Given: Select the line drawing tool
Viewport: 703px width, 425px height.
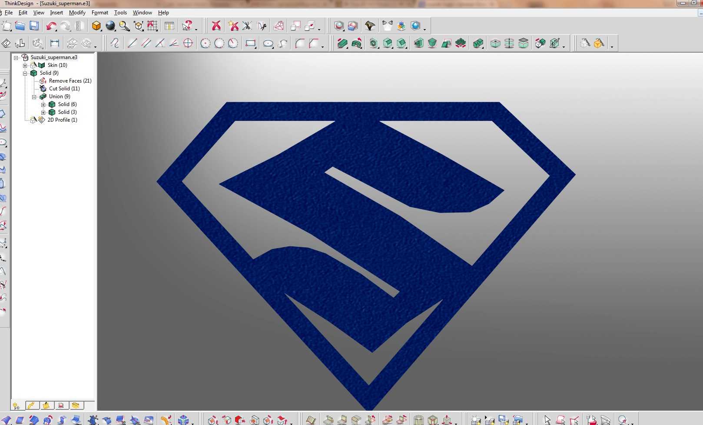Looking at the screenshot, I should [132, 43].
